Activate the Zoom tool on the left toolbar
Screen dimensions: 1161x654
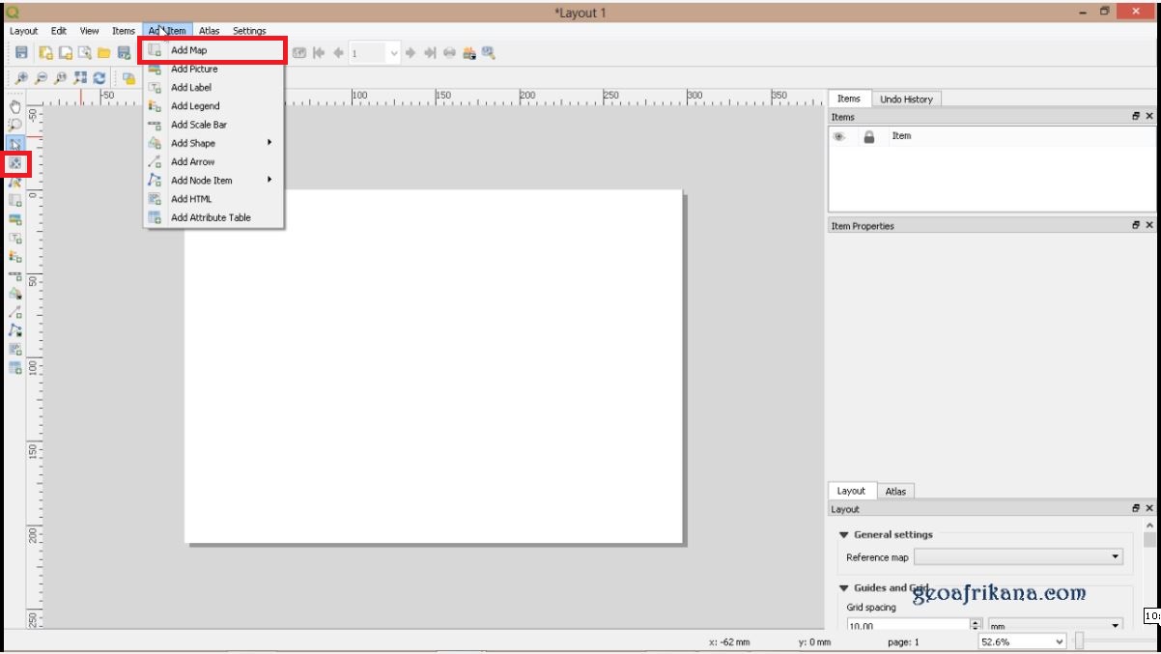[15, 124]
